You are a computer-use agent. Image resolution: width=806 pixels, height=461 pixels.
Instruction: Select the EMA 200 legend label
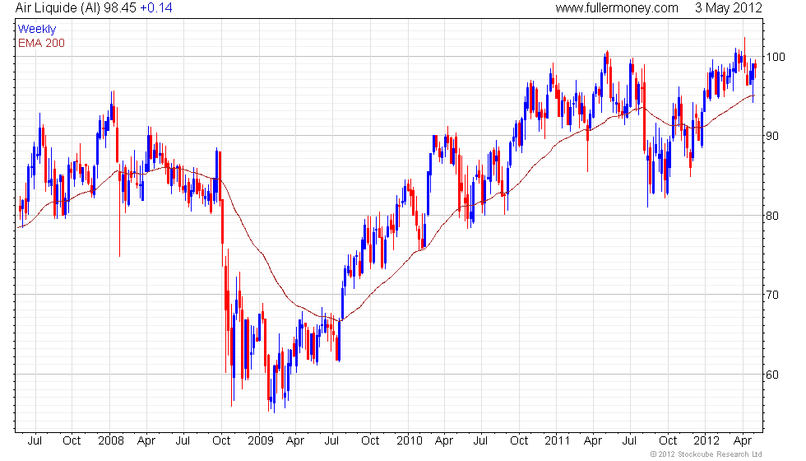42,43
